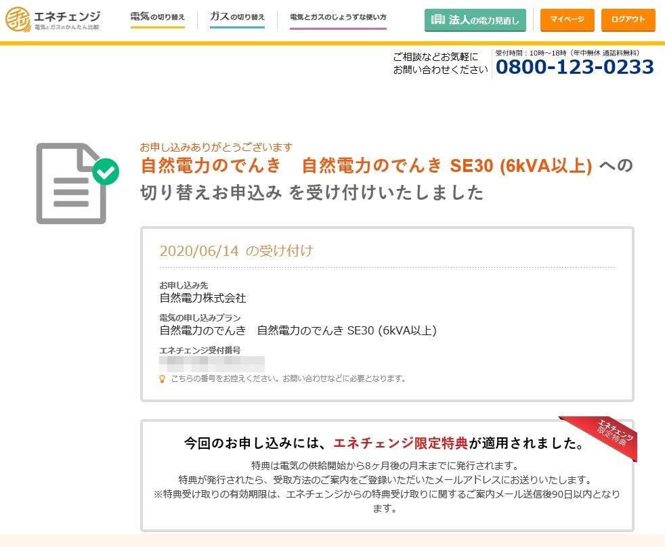Click the エネチェンジ site name text
Viewport: 665px width, 547px height.
click(67, 16)
